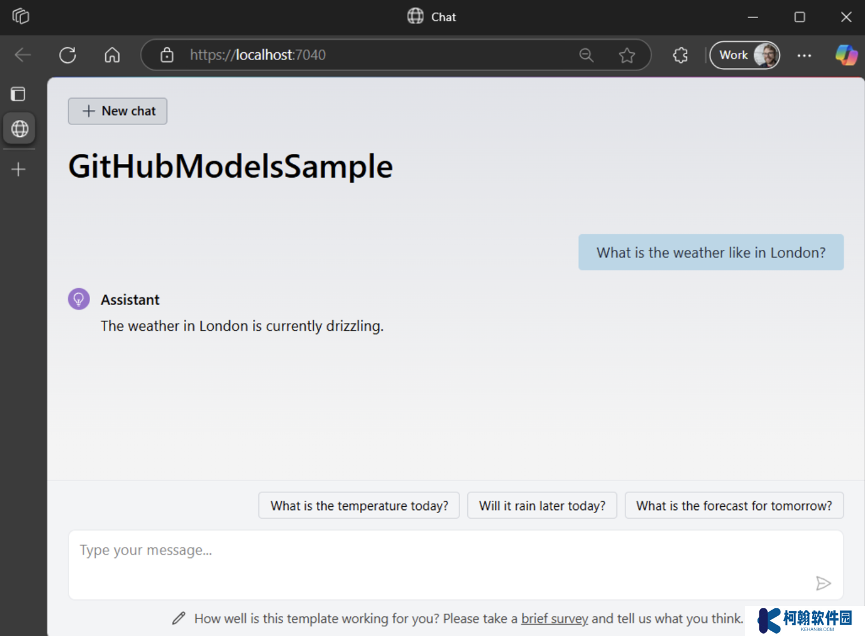Open the workspaces icon in title bar
865x636 pixels.
tap(20, 16)
